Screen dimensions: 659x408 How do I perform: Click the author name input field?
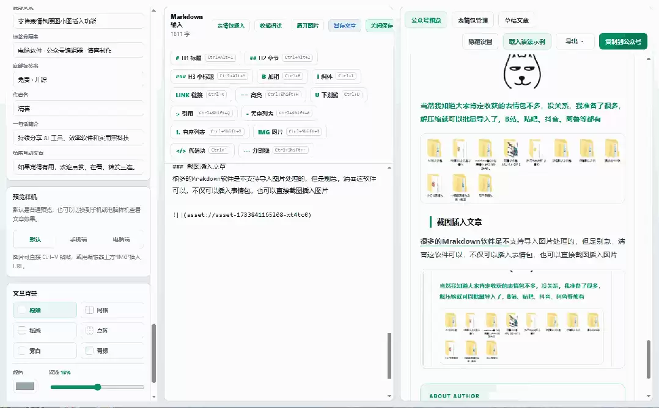tap(78, 109)
